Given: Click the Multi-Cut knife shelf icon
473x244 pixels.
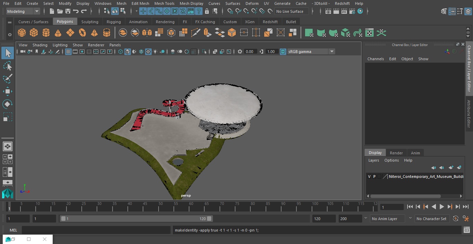Looking at the screenshot, I should point(196,33).
